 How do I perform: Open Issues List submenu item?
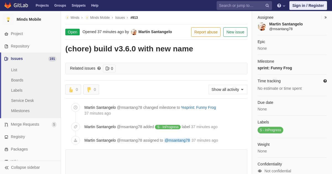click(x=14, y=70)
